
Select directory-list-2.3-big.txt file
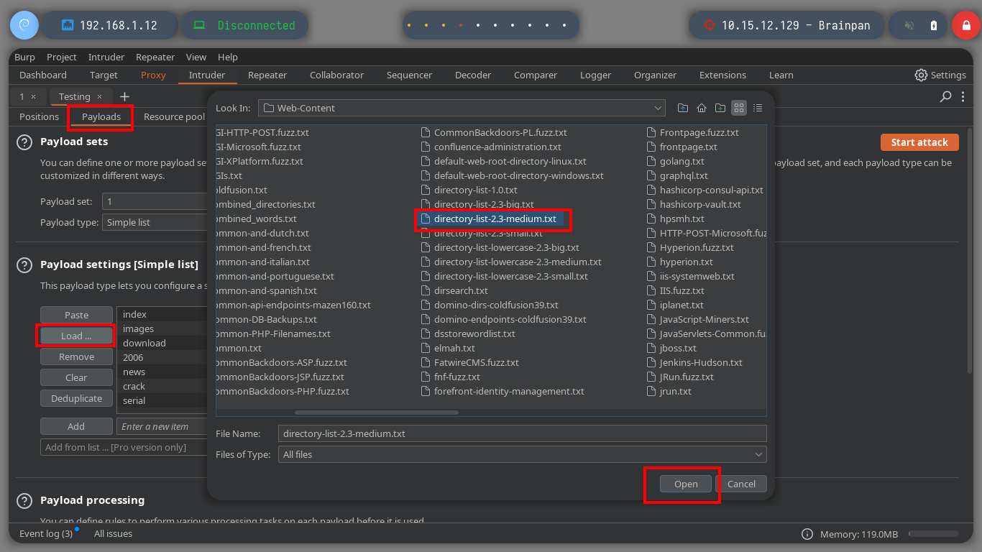point(484,204)
